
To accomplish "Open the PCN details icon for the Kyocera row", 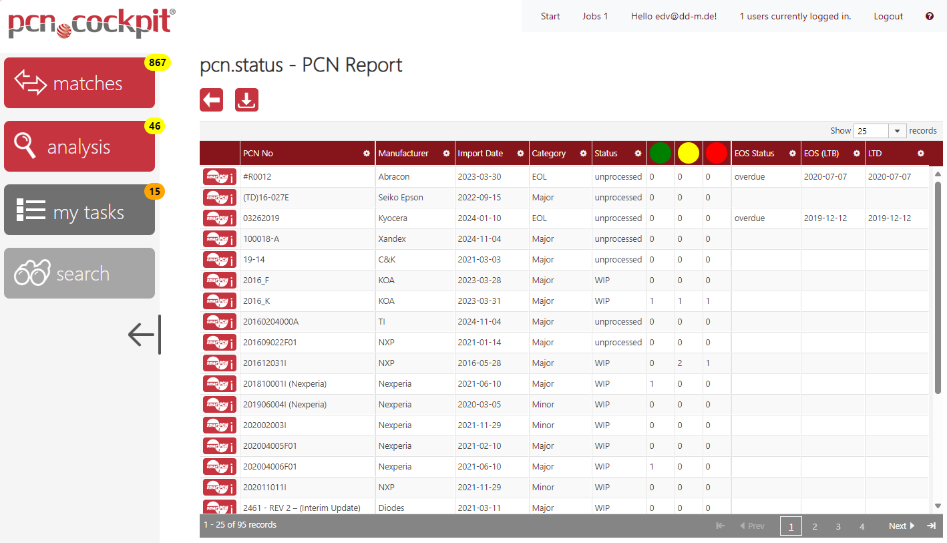I will (219, 218).
